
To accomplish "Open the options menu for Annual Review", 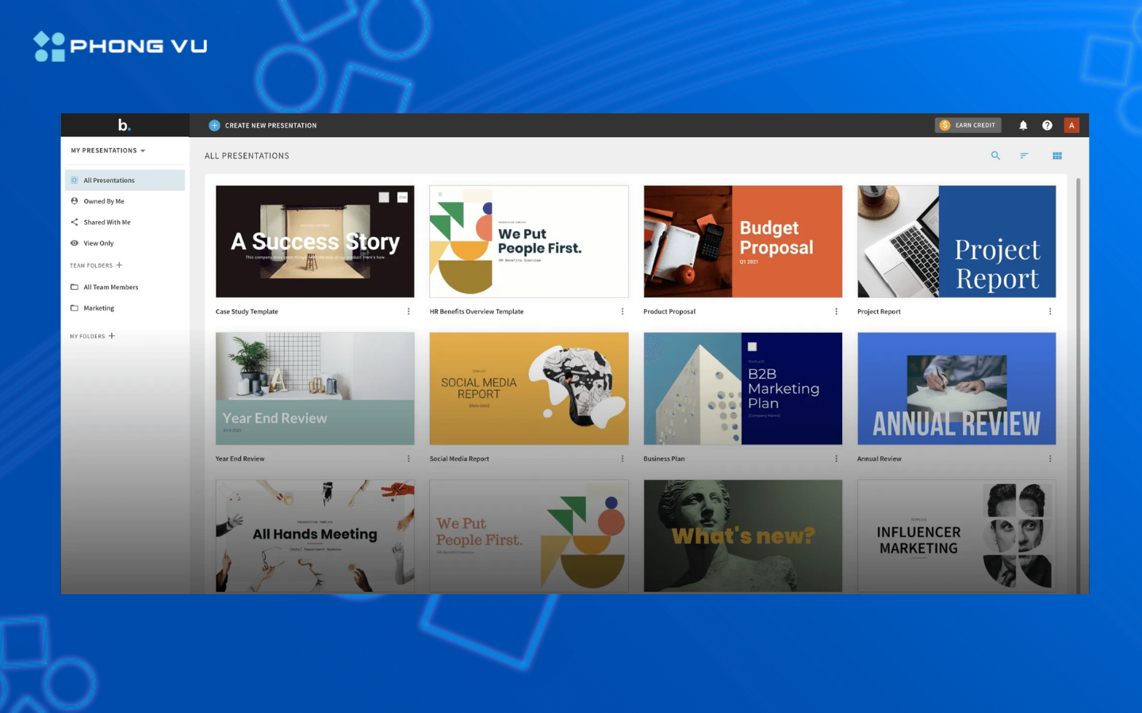I will pyautogui.click(x=1051, y=458).
